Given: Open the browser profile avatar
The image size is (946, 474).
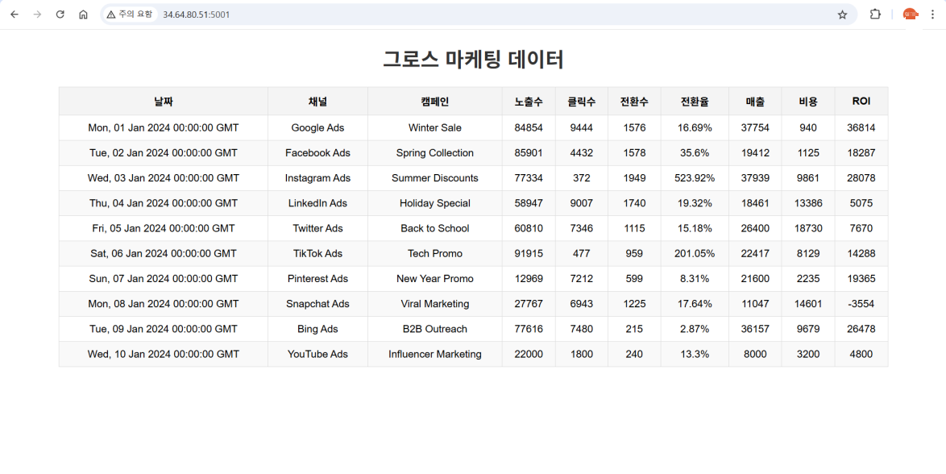Looking at the screenshot, I should click(x=910, y=15).
